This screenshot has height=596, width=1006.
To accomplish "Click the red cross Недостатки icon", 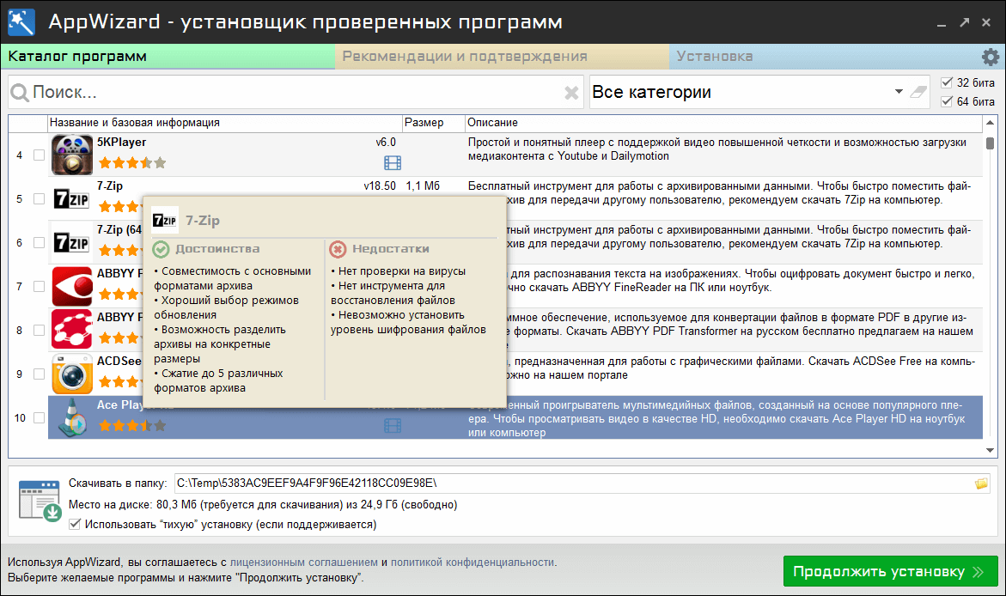I will click(x=338, y=249).
